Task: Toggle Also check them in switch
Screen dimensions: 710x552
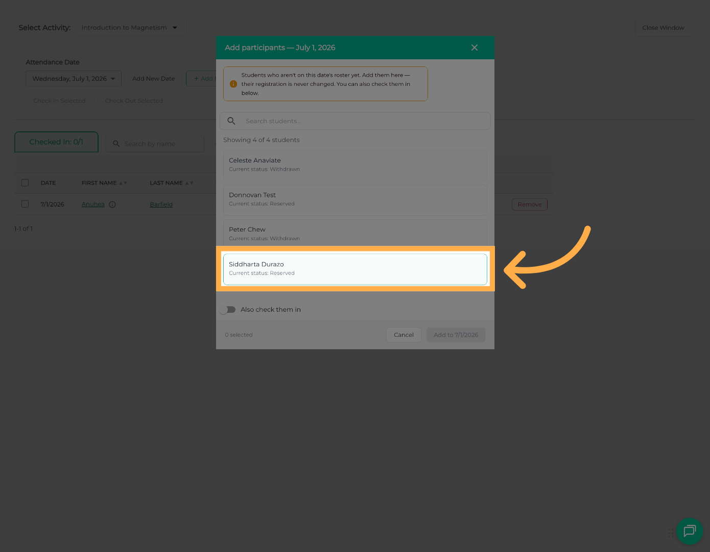Action: (227, 310)
